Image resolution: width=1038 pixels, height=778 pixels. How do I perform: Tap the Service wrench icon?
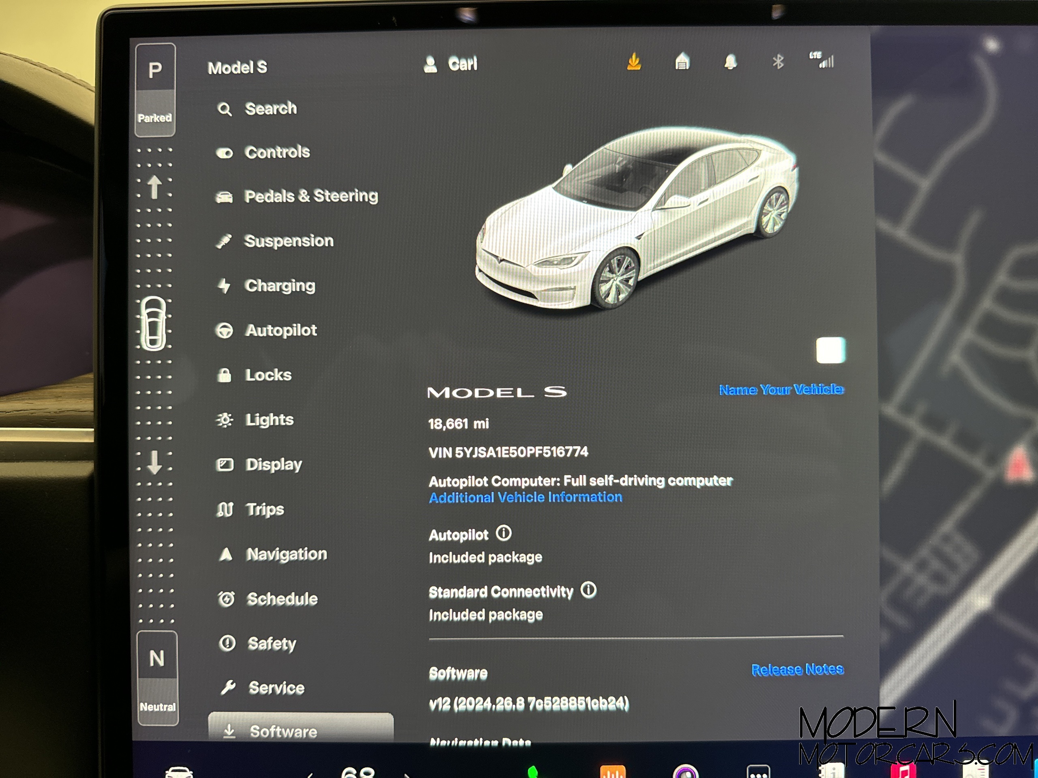[x=228, y=688]
